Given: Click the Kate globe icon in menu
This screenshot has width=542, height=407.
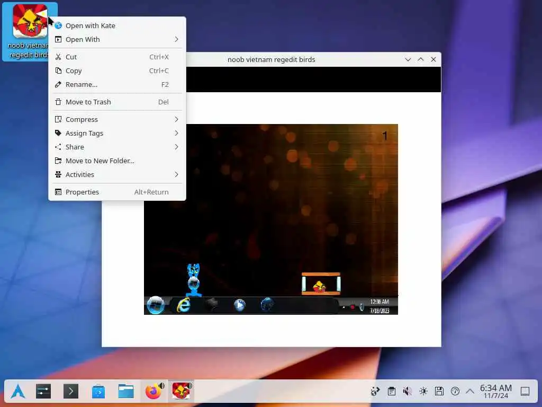Looking at the screenshot, I should click(x=58, y=25).
